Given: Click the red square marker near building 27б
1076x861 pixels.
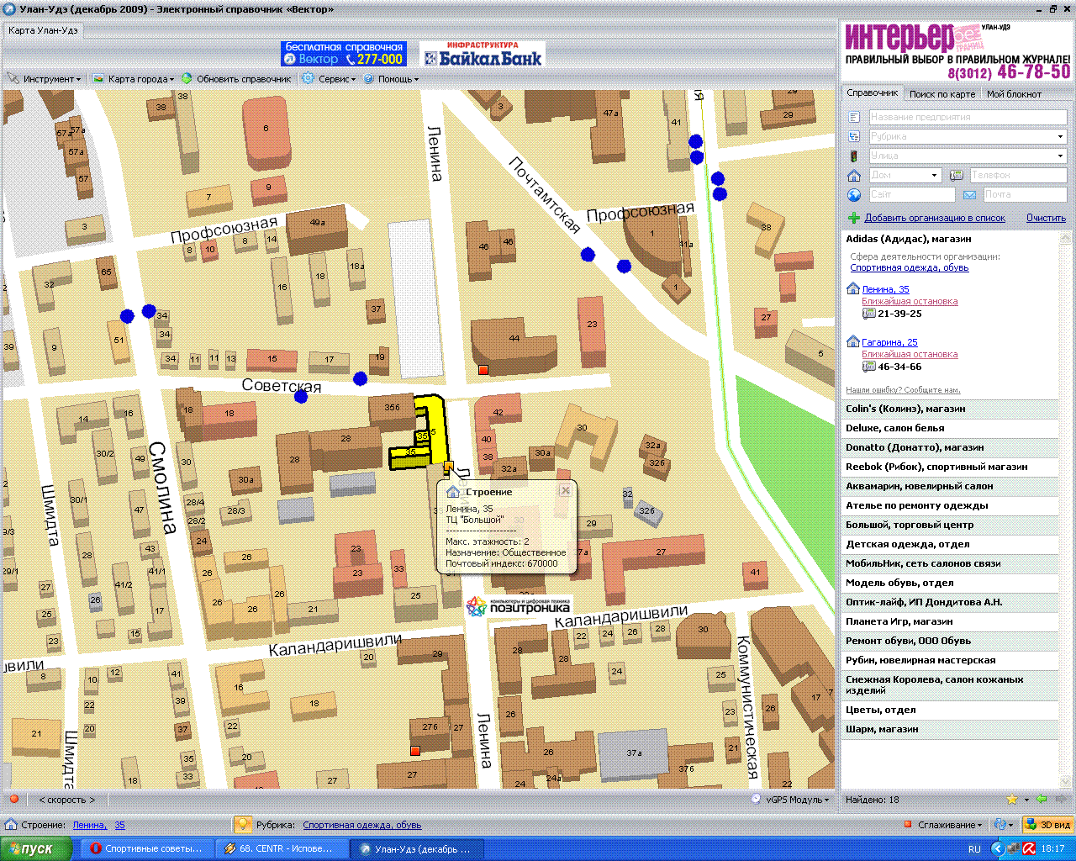Looking at the screenshot, I should (x=414, y=750).
